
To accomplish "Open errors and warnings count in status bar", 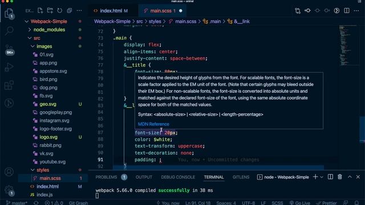I will (x=54, y=203).
